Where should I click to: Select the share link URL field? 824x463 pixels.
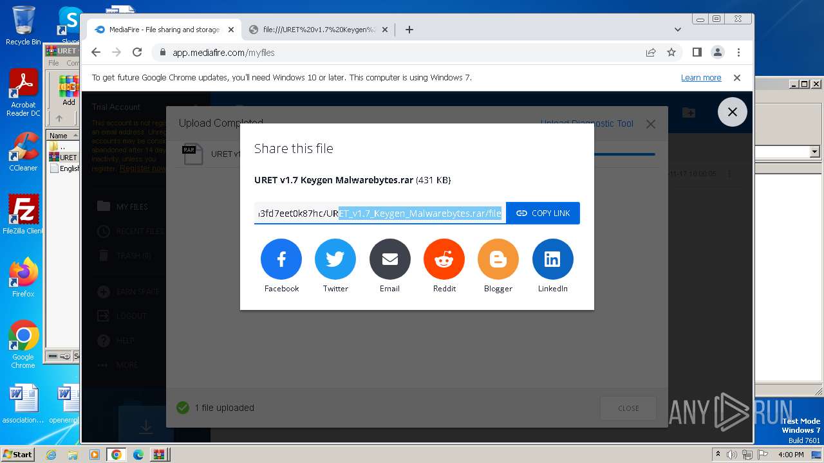[380, 213]
